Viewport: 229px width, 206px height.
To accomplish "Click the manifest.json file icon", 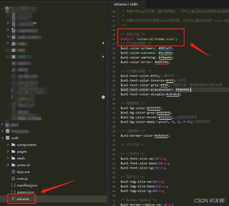I will pos(13,185).
